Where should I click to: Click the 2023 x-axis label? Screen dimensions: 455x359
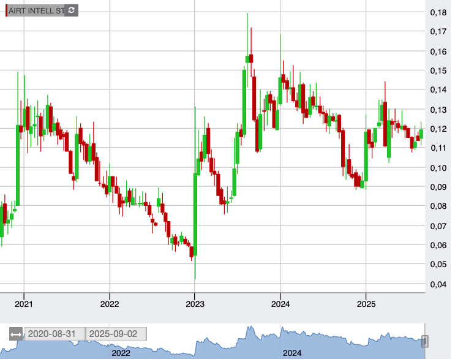tap(195, 304)
